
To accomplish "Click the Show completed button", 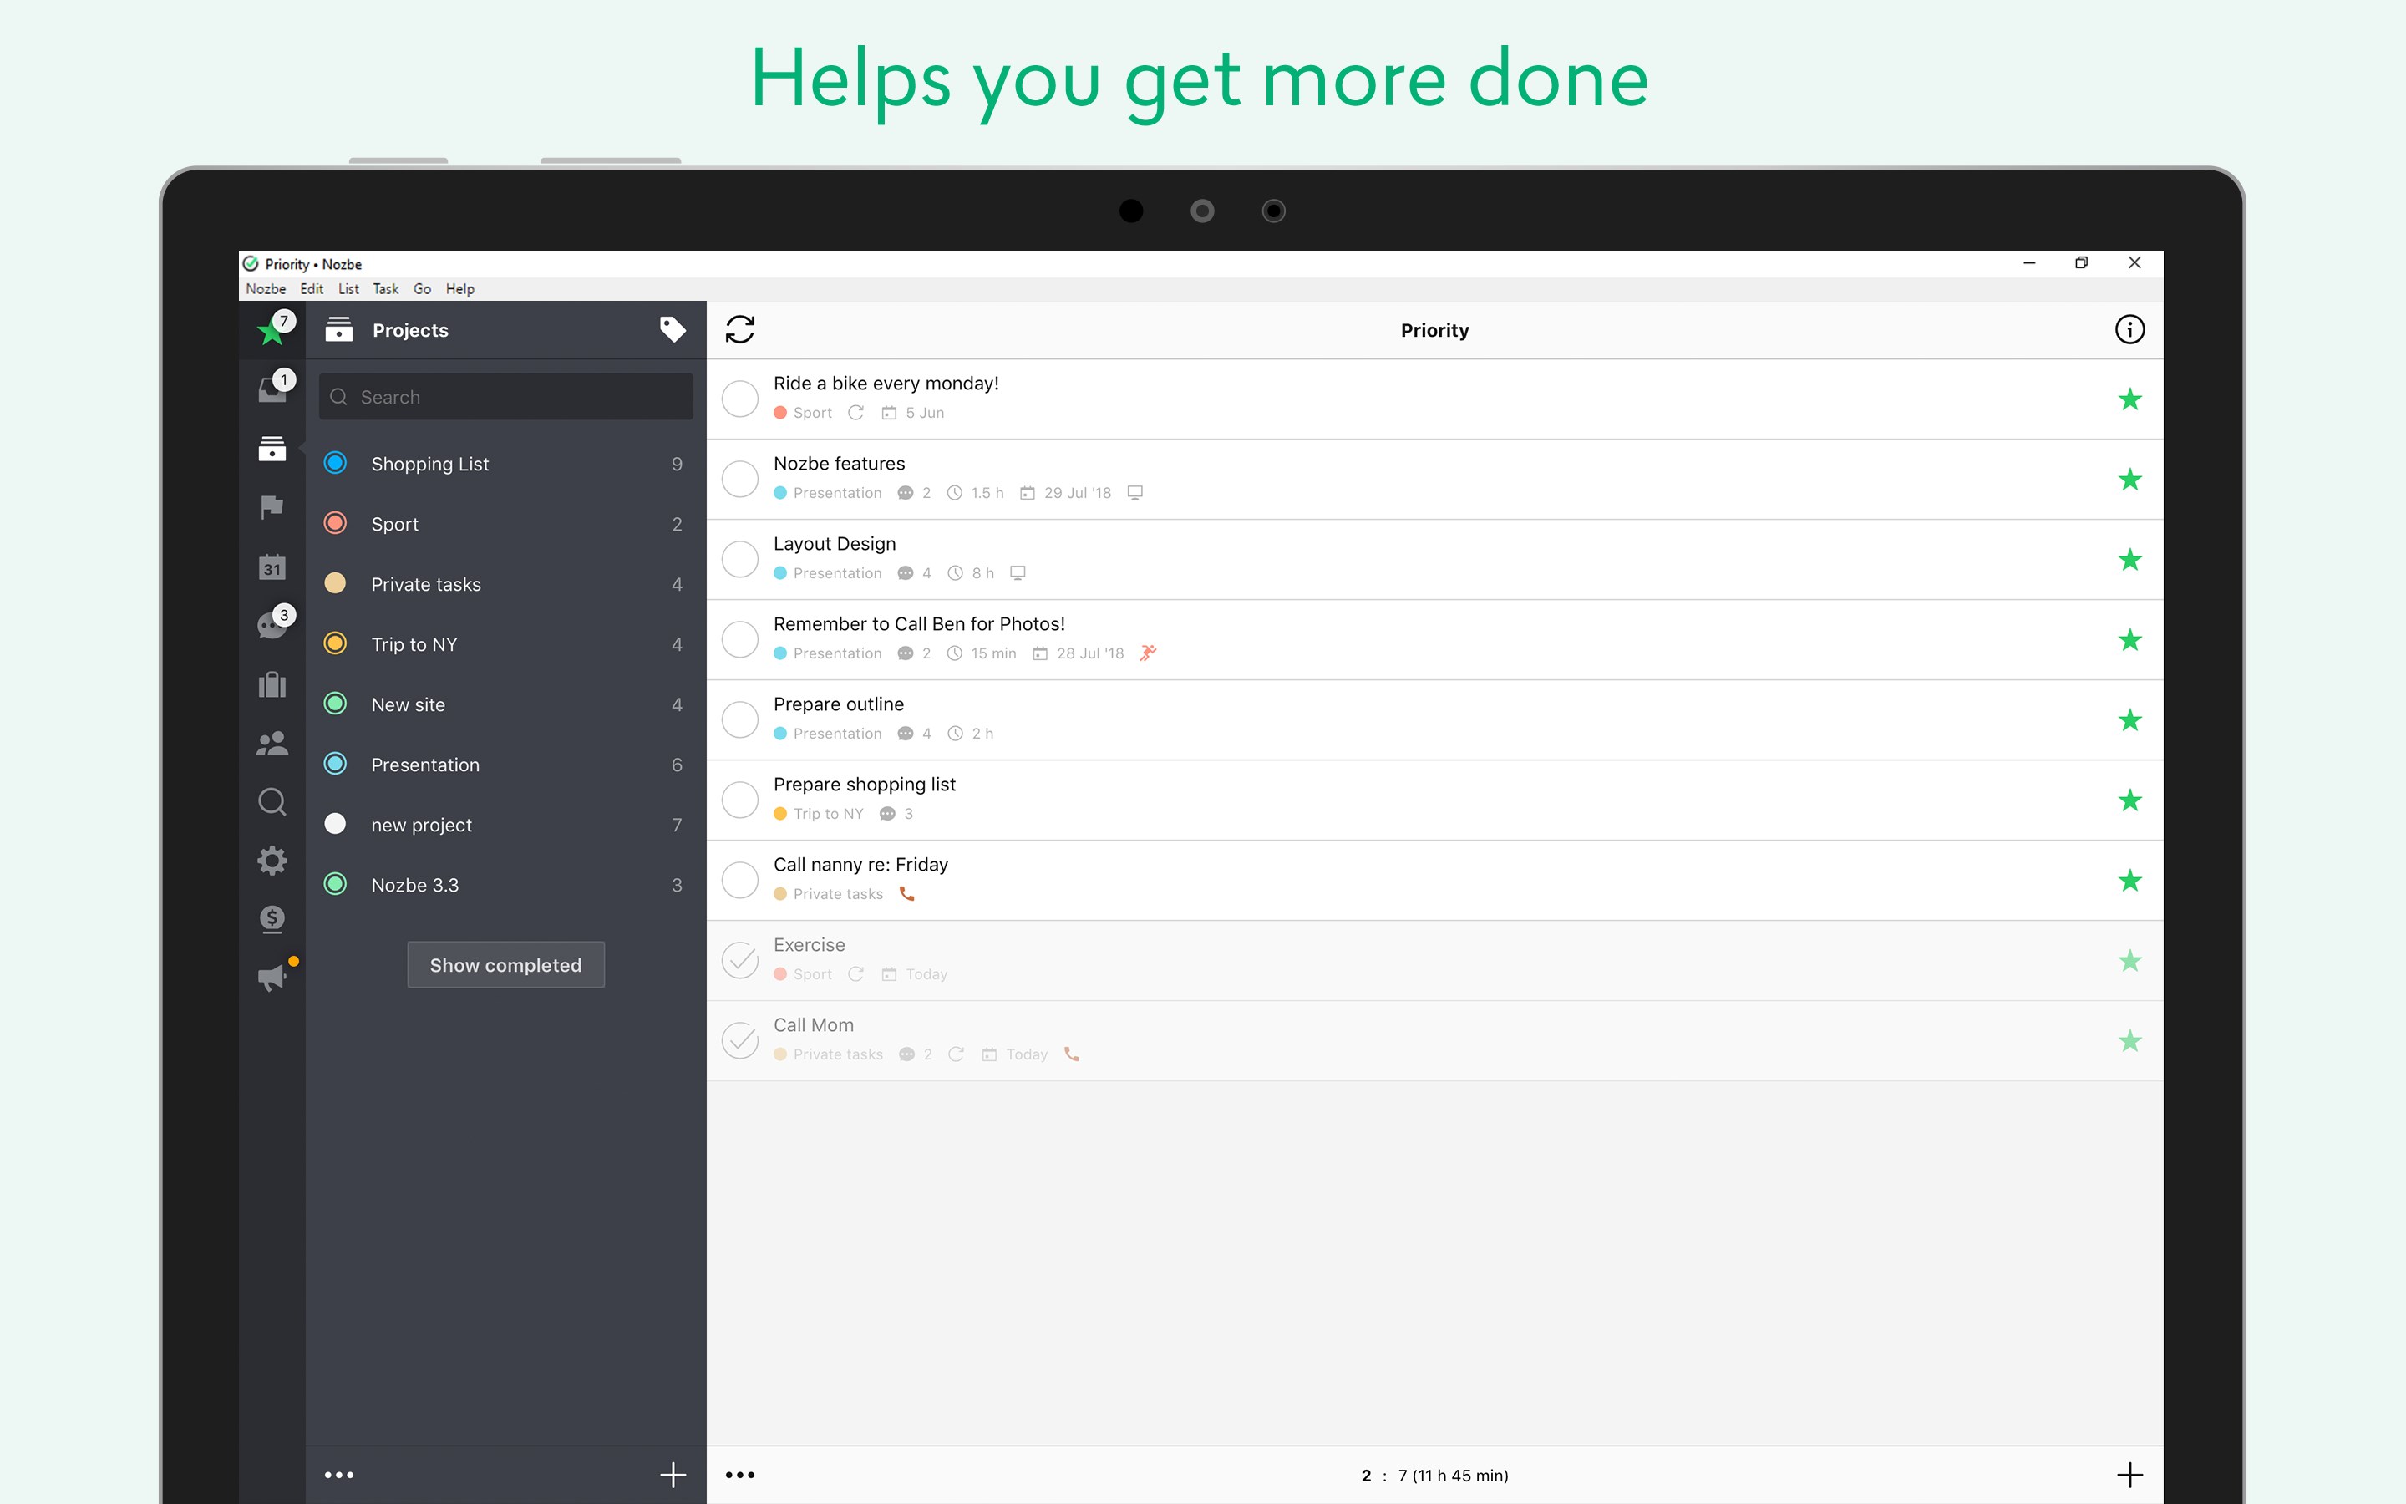I will pyautogui.click(x=505, y=965).
